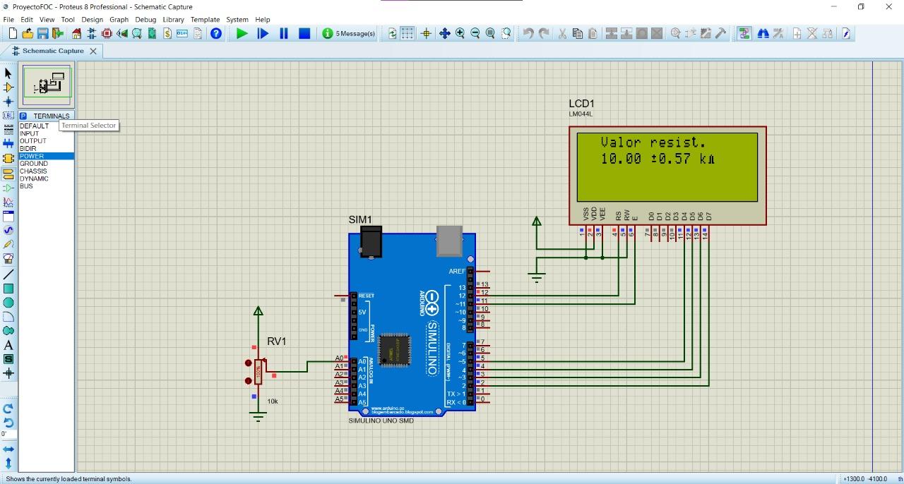Stop the simulation with the blue square
The image size is (904, 484).
[304, 33]
